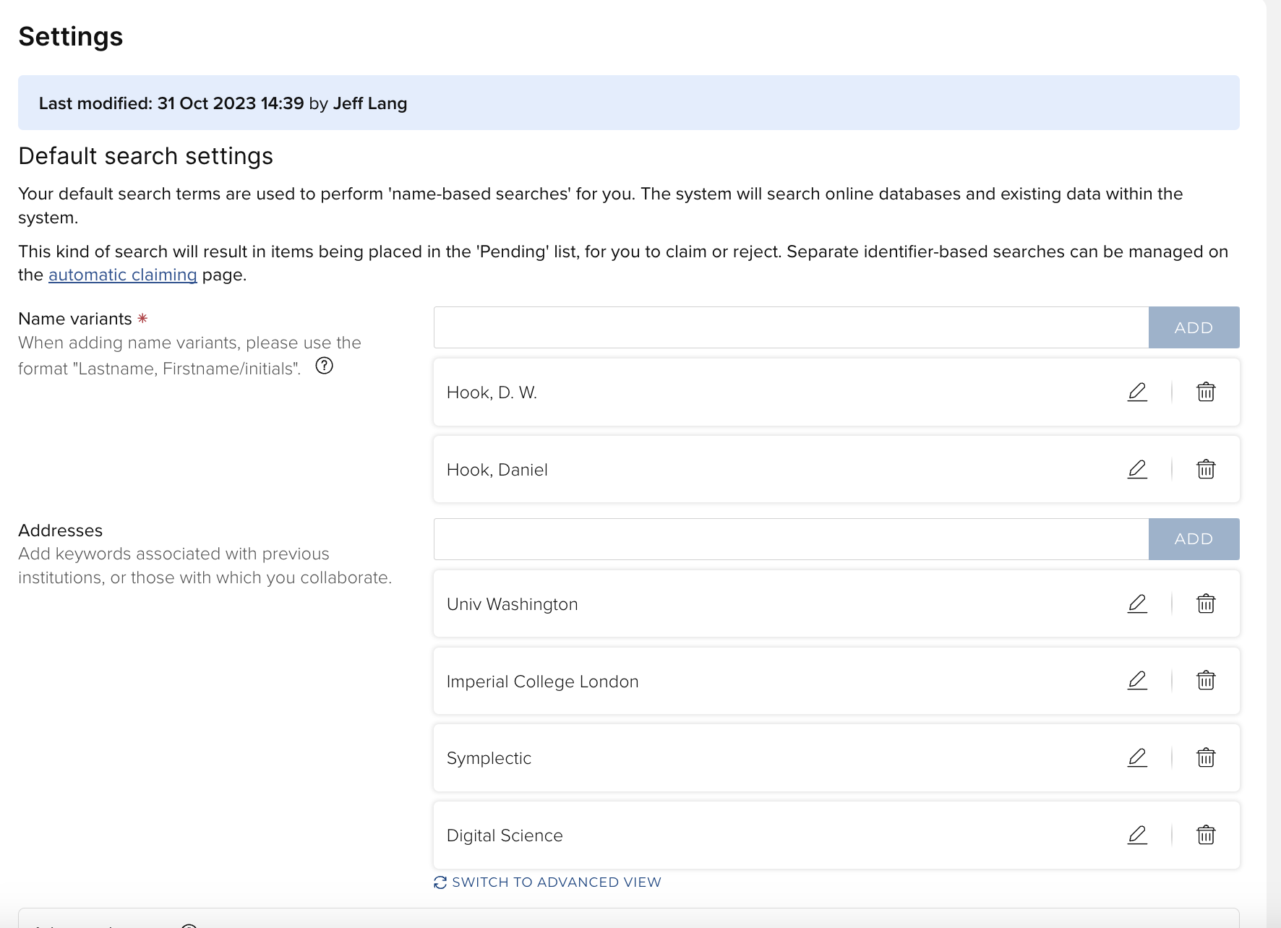
Task: Edit the Digital Science address
Action: pyautogui.click(x=1137, y=835)
